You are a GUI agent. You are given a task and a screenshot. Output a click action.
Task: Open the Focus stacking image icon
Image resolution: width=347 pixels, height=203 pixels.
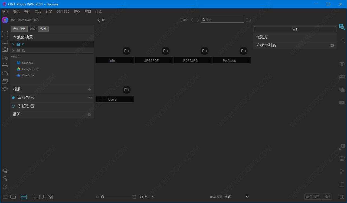[342, 103]
